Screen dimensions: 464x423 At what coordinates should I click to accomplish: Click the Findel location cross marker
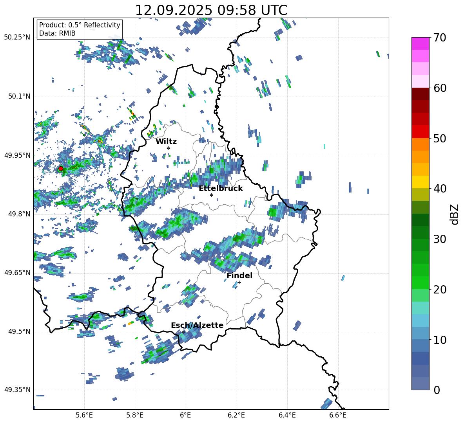point(239,283)
